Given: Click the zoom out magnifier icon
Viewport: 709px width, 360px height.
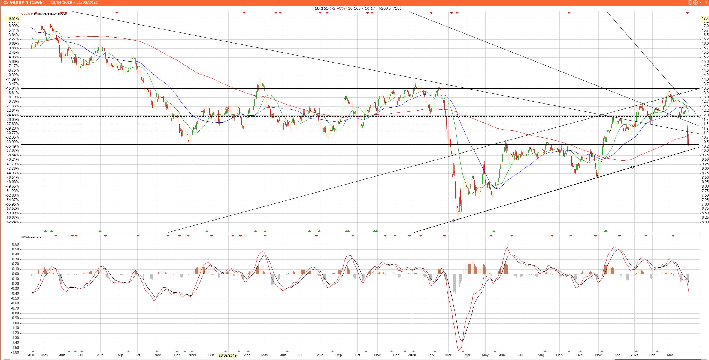Looking at the screenshot, I should (x=690, y=2).
